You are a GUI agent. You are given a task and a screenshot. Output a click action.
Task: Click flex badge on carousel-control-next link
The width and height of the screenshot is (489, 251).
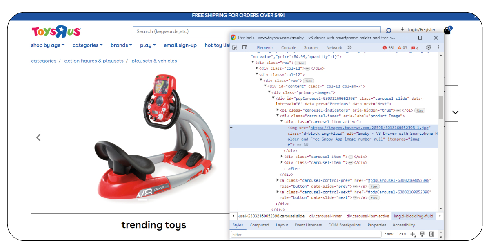pos(374,198)
